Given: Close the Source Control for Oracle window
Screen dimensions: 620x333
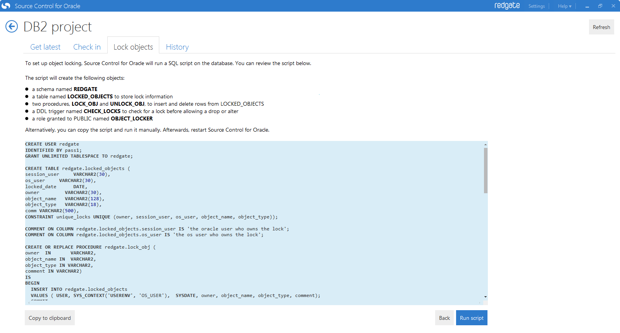Looking at the screenshot, I should click(x=613, y=6).
